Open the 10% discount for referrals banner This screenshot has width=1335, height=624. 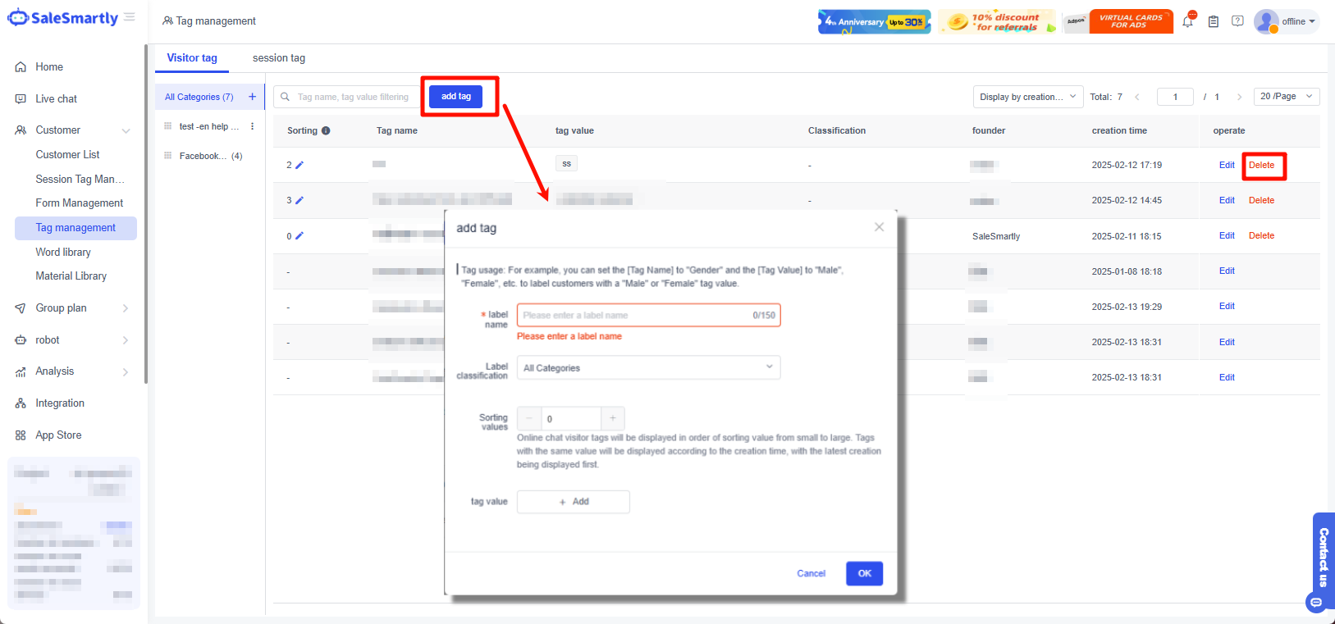(x=997, y=21)
